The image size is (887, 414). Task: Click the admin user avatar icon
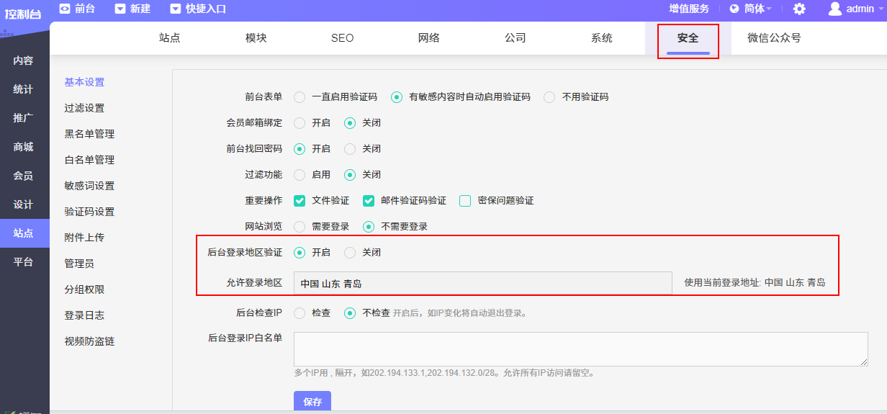(x=835, y=9)
